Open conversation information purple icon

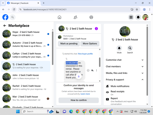tap(96, 29)
